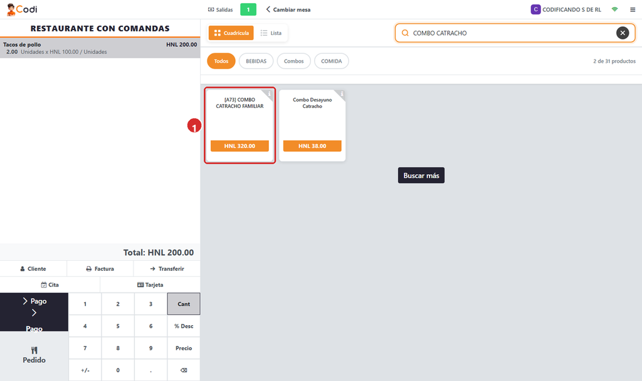Tap numpad key 6
The image size is (642, 381).
pyautogui.click(x=150, y=326)
